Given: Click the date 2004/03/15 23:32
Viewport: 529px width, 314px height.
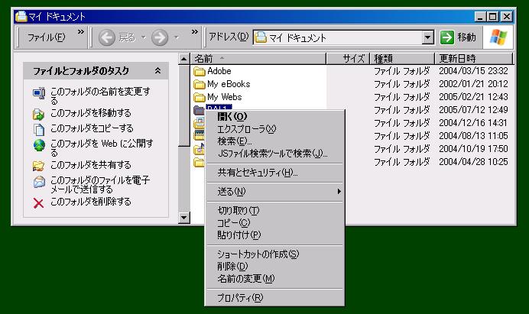Looking at the screenshot, I should click(x=473, y=71).
